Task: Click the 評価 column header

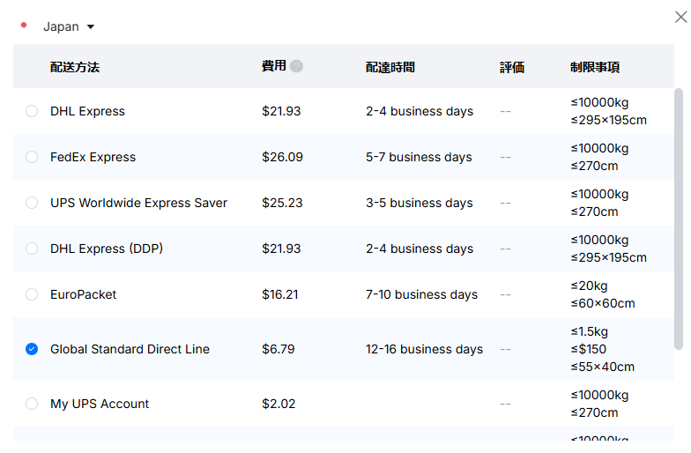Action: (x=512, y=67)
